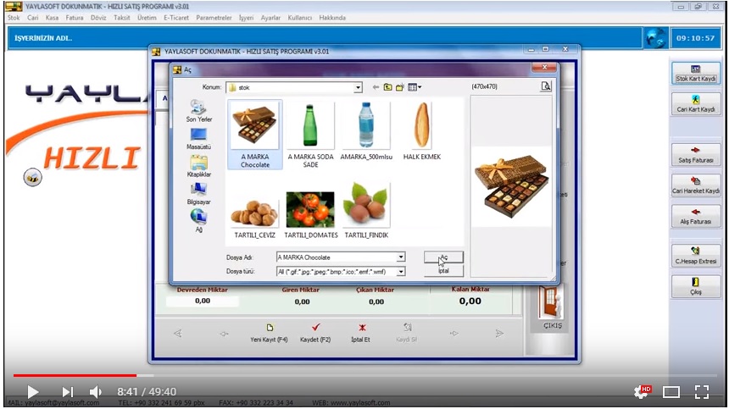Image resolution: width=729 pixels, height=409 pixels.
Task: Click the globe icon near clock
Action: [655, 38]
